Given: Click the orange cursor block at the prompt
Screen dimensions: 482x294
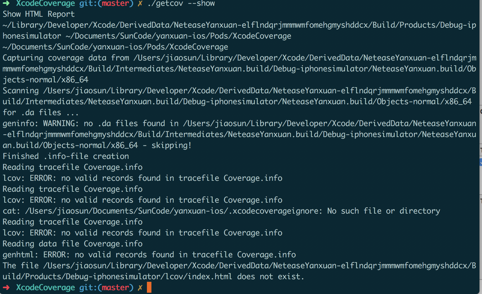Looking at the screenshot, I should coord(149,287).
